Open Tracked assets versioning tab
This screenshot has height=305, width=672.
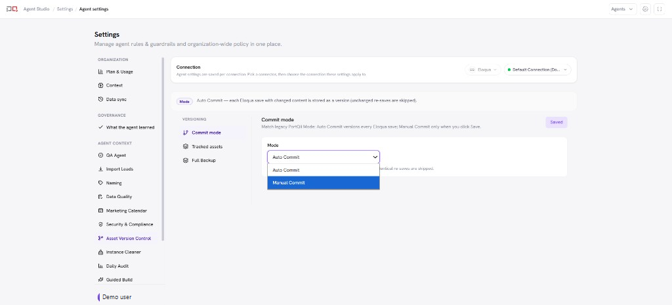(x=213, y=146)
